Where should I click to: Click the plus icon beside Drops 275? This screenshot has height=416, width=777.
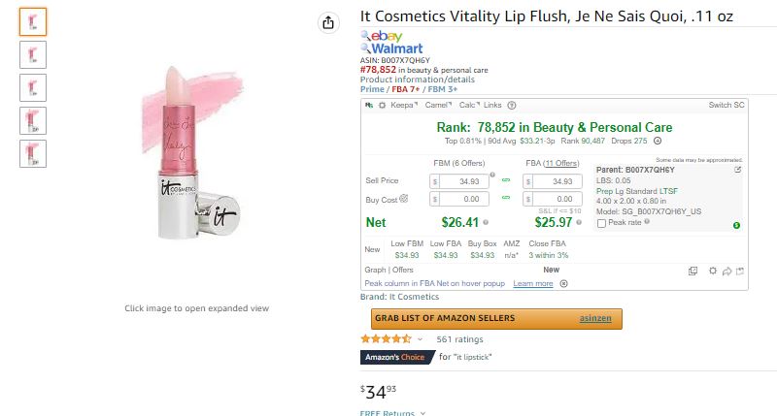[x=658, y=141]
